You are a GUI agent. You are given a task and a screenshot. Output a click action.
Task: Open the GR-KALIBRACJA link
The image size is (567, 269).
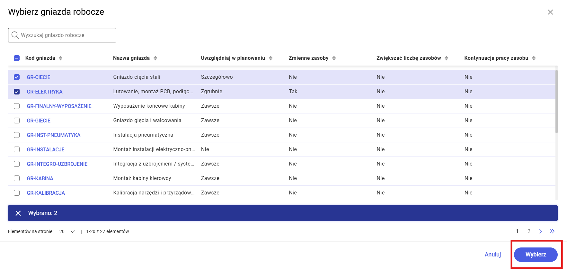pos(46,193)
